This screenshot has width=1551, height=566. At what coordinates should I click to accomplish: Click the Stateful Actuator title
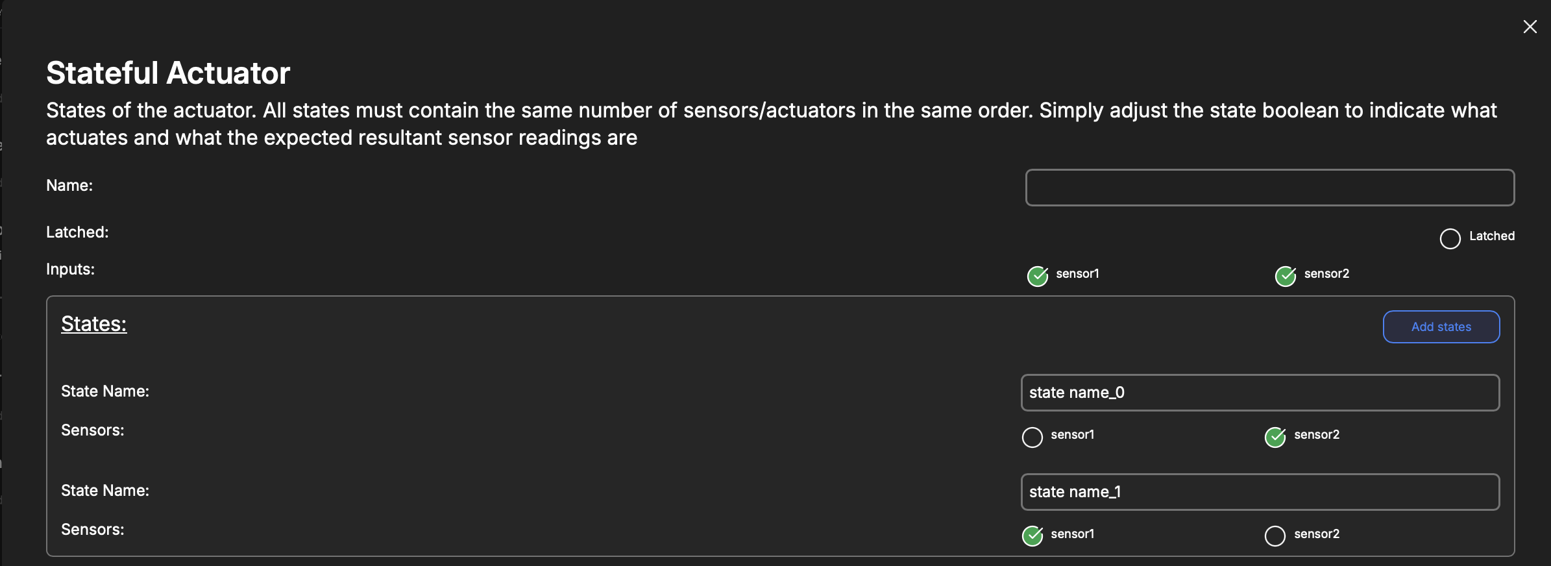[168, 73]
